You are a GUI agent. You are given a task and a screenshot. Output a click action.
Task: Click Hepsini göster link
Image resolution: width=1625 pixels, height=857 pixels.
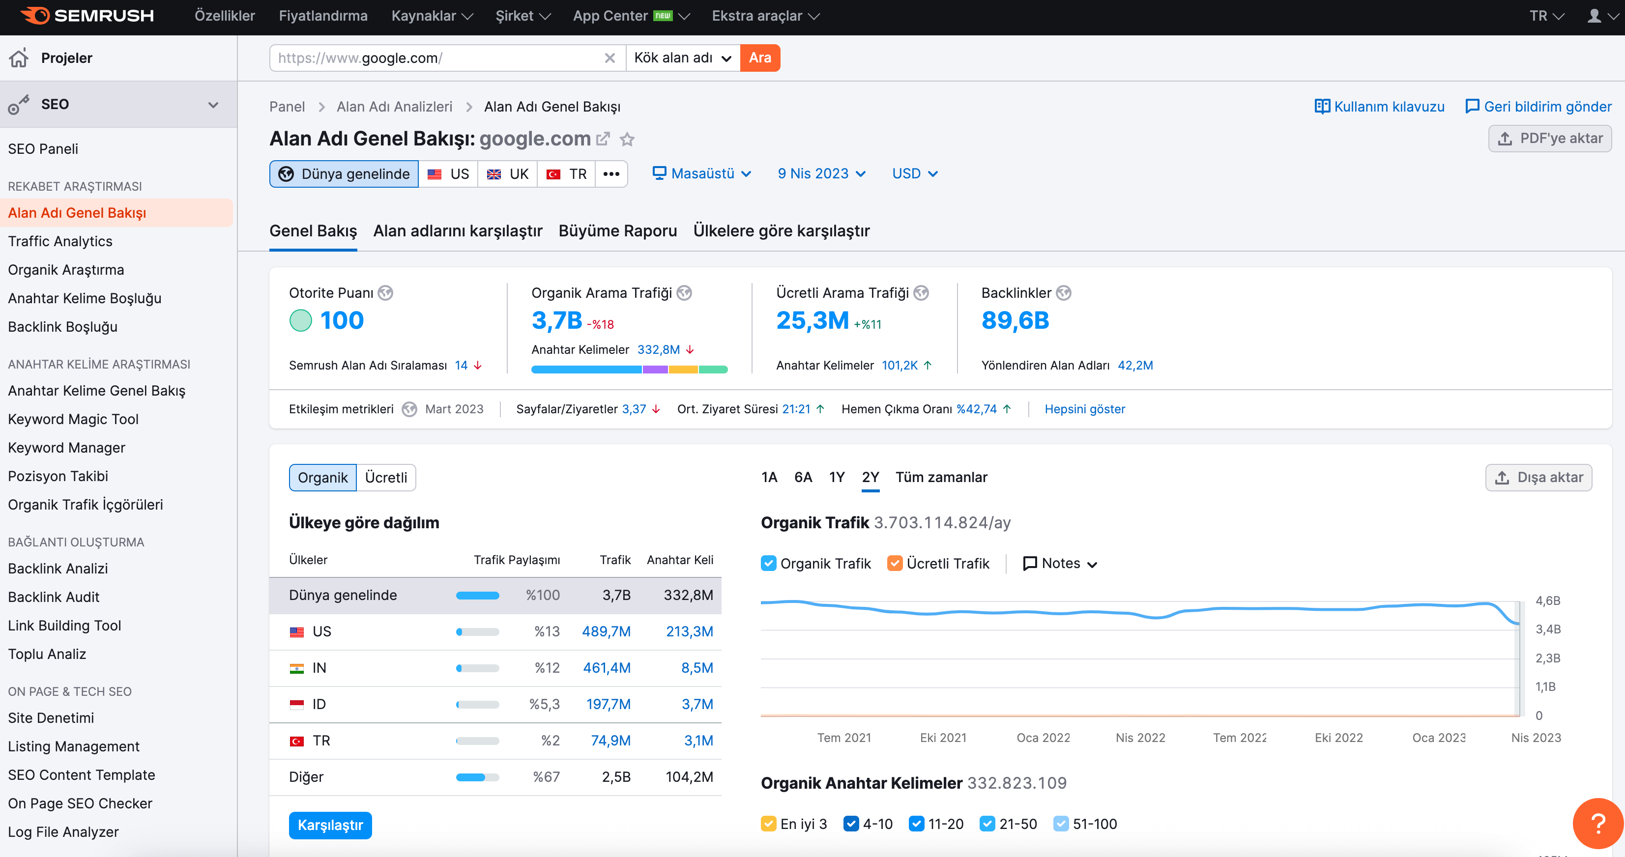(x=1084, y=409)
